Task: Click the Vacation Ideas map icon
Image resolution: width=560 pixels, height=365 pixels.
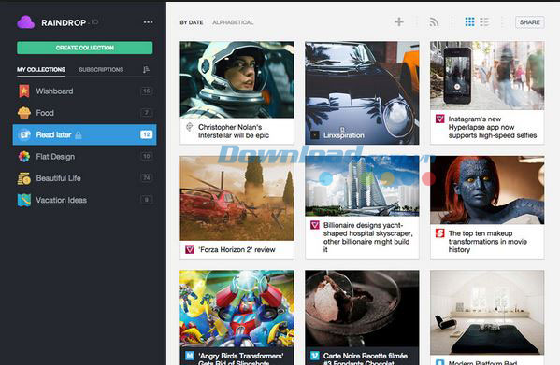Action: (x=24, y=200)
